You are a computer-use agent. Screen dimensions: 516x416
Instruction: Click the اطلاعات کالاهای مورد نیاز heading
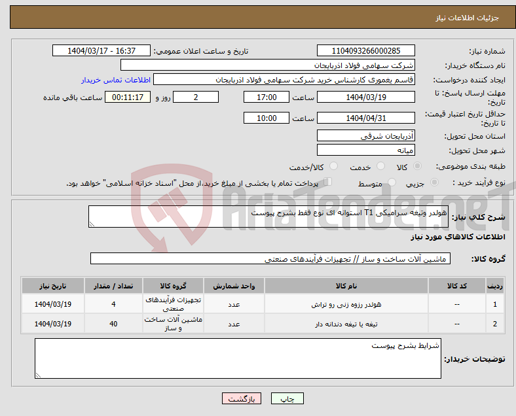458,237
